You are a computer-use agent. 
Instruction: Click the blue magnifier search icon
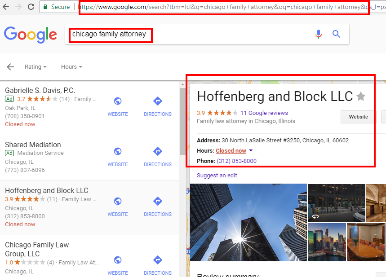[336, 34]
